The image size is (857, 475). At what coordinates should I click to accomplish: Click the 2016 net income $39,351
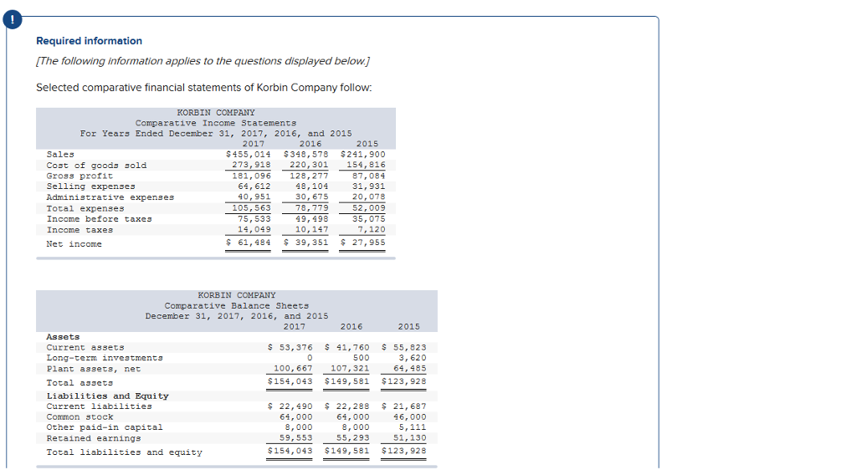(305, 243)
